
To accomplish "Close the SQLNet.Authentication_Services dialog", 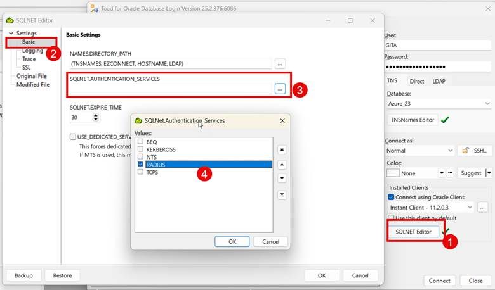I will [282, 121].
